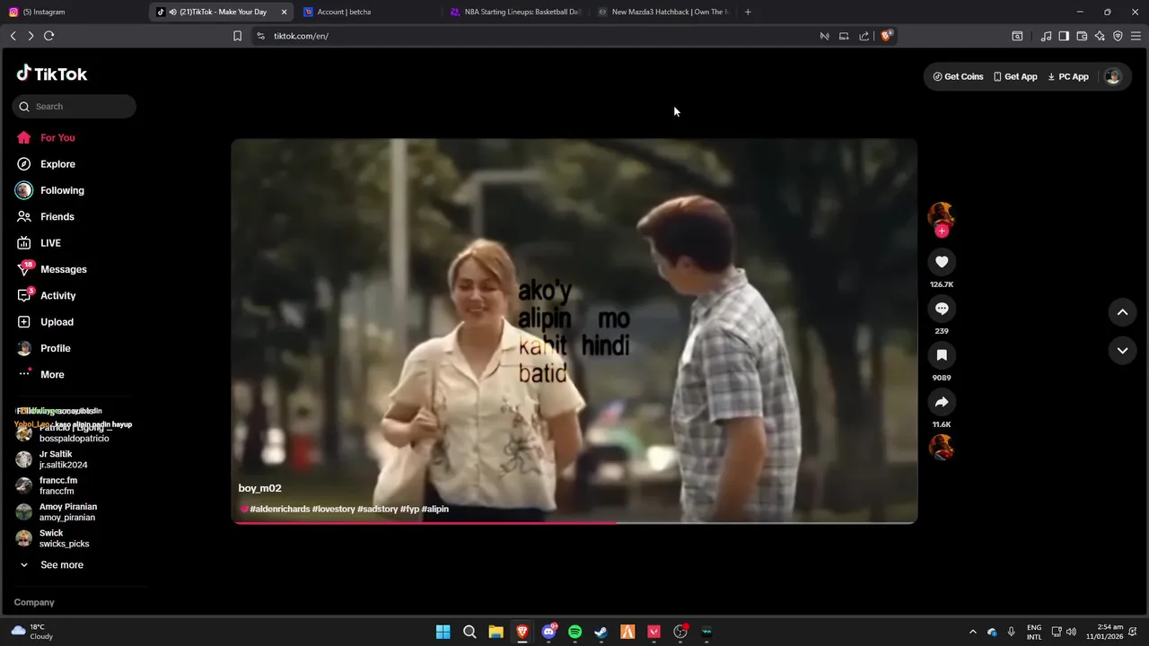The width and height of the screenshot is (1149, 646).
Task: Switch to the NBA Starting Lineups tab
Action: pyautogui.click(x=516, y=12)
